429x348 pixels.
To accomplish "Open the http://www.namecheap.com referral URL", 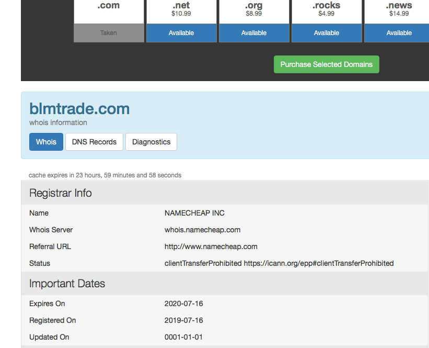I will point(211,246).
